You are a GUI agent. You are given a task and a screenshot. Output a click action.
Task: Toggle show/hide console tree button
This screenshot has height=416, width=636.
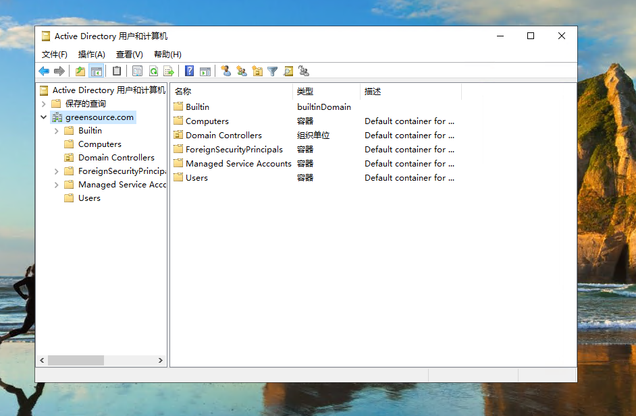[97, 71]
